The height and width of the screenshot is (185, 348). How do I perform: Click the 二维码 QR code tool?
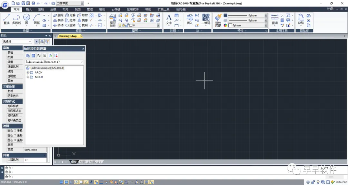(206, 19)
